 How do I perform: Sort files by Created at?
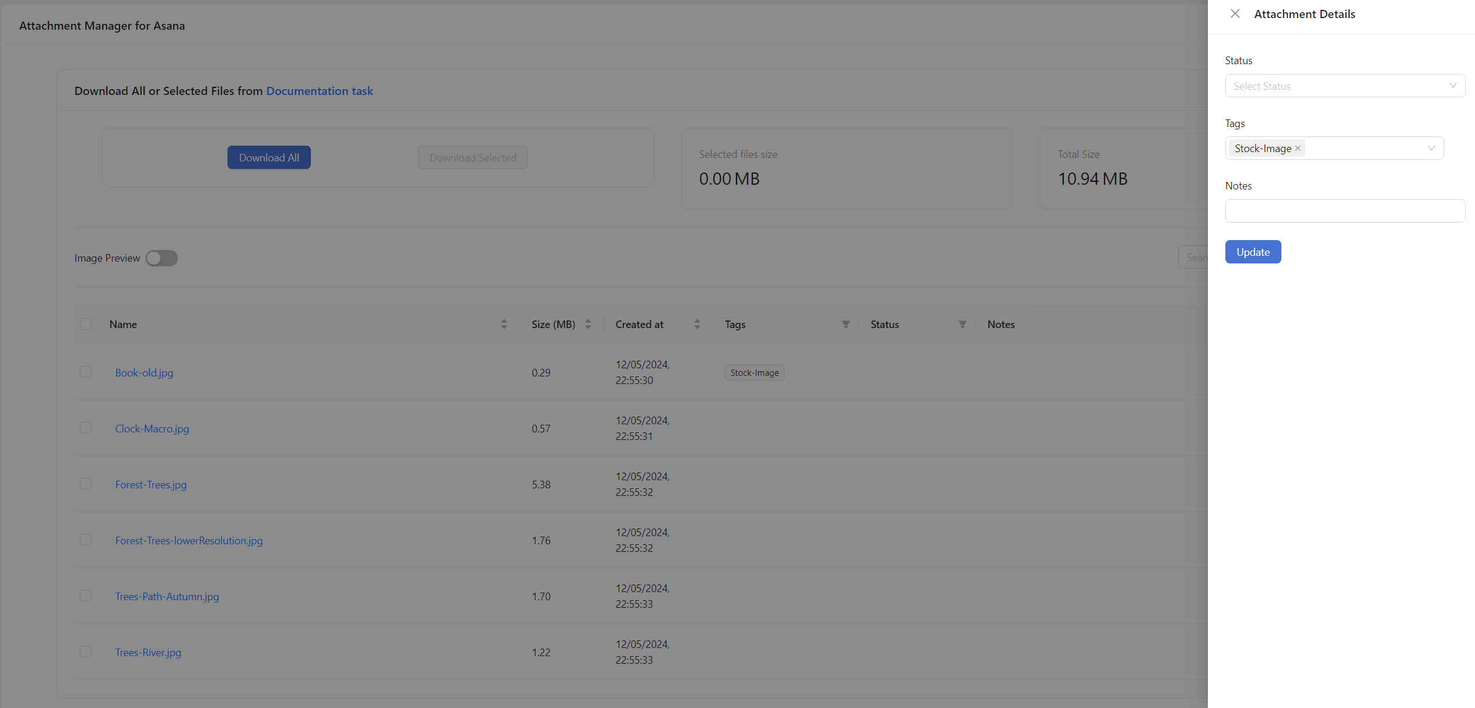coord(697,324)
